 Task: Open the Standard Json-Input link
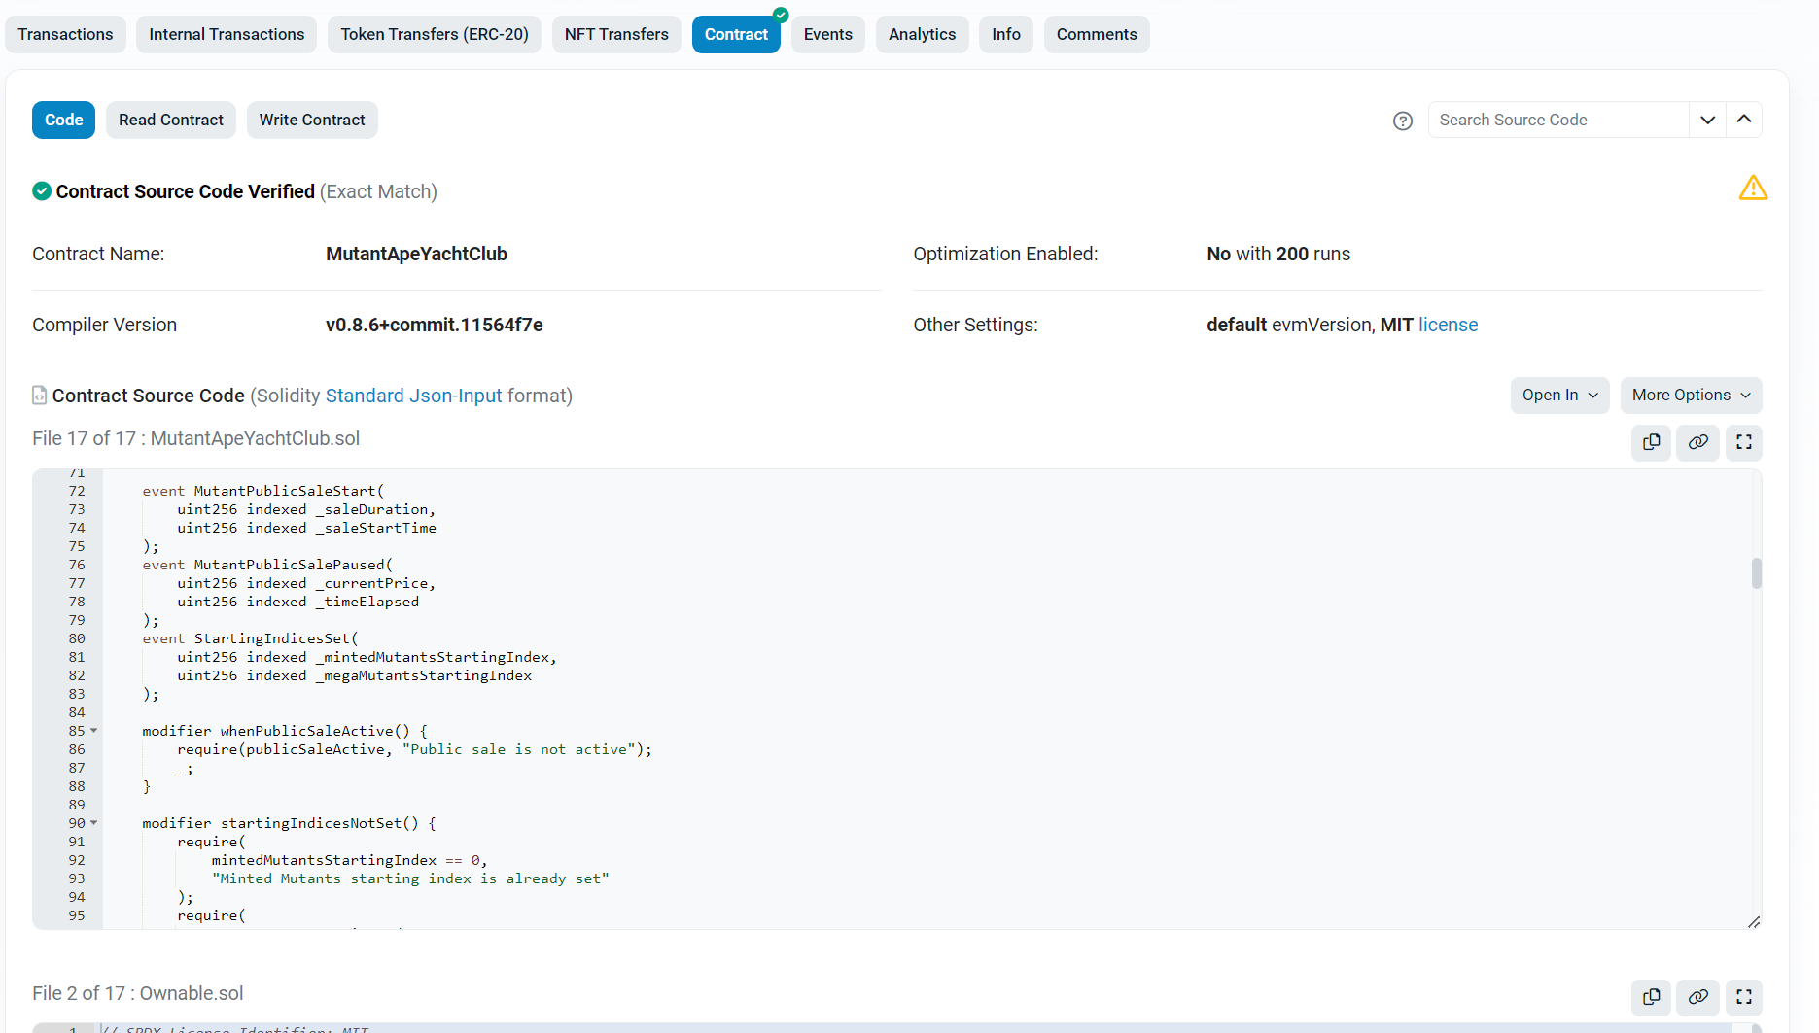point(414,396)
